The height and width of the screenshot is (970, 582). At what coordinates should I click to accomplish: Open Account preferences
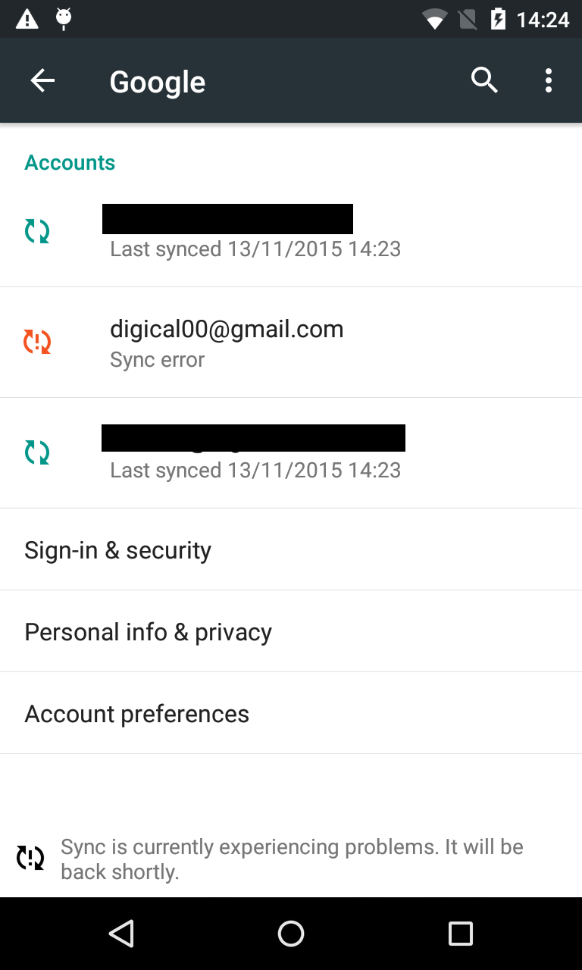(x=137, y=714)
